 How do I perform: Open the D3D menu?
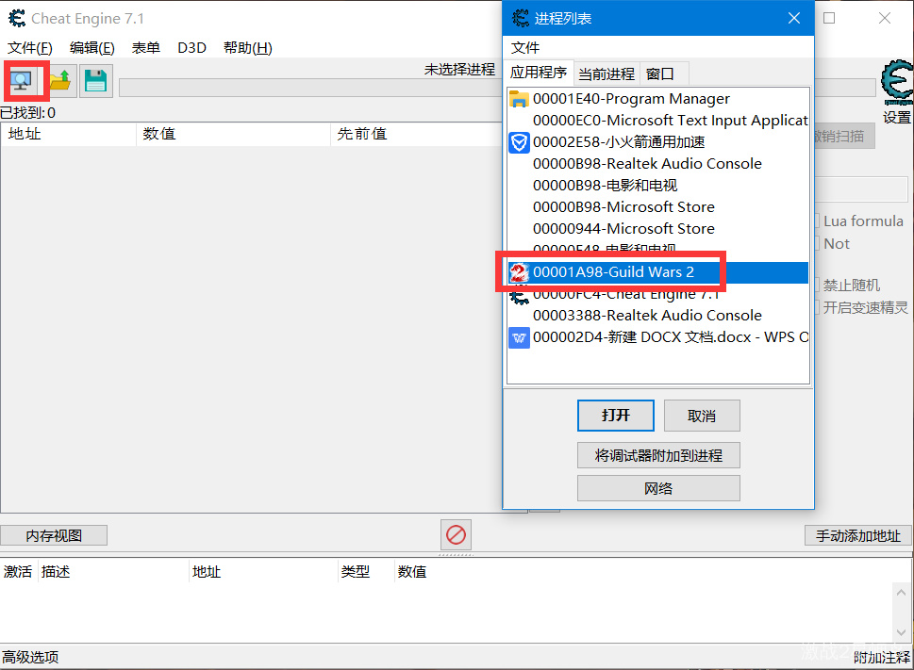(x=191, y=48)
